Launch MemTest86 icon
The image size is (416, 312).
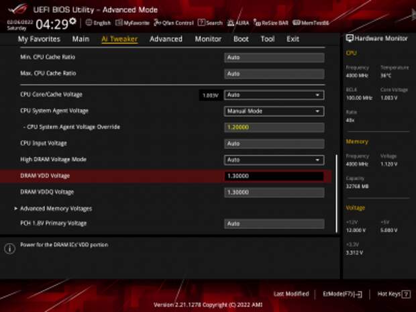click(297, 23)
